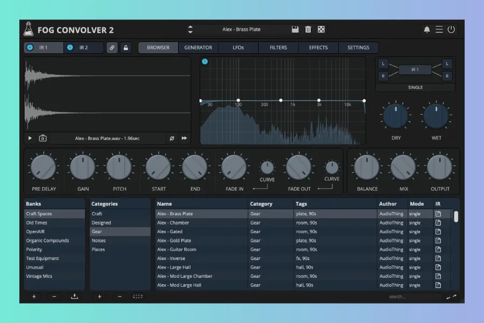Click the save preset floppy disk icon
The height and width of the screenshot is (323, 484).
(x=295, y=30)
